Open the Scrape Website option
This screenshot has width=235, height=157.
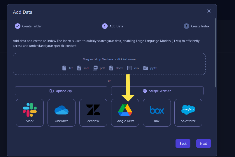(x=157, y=91)
